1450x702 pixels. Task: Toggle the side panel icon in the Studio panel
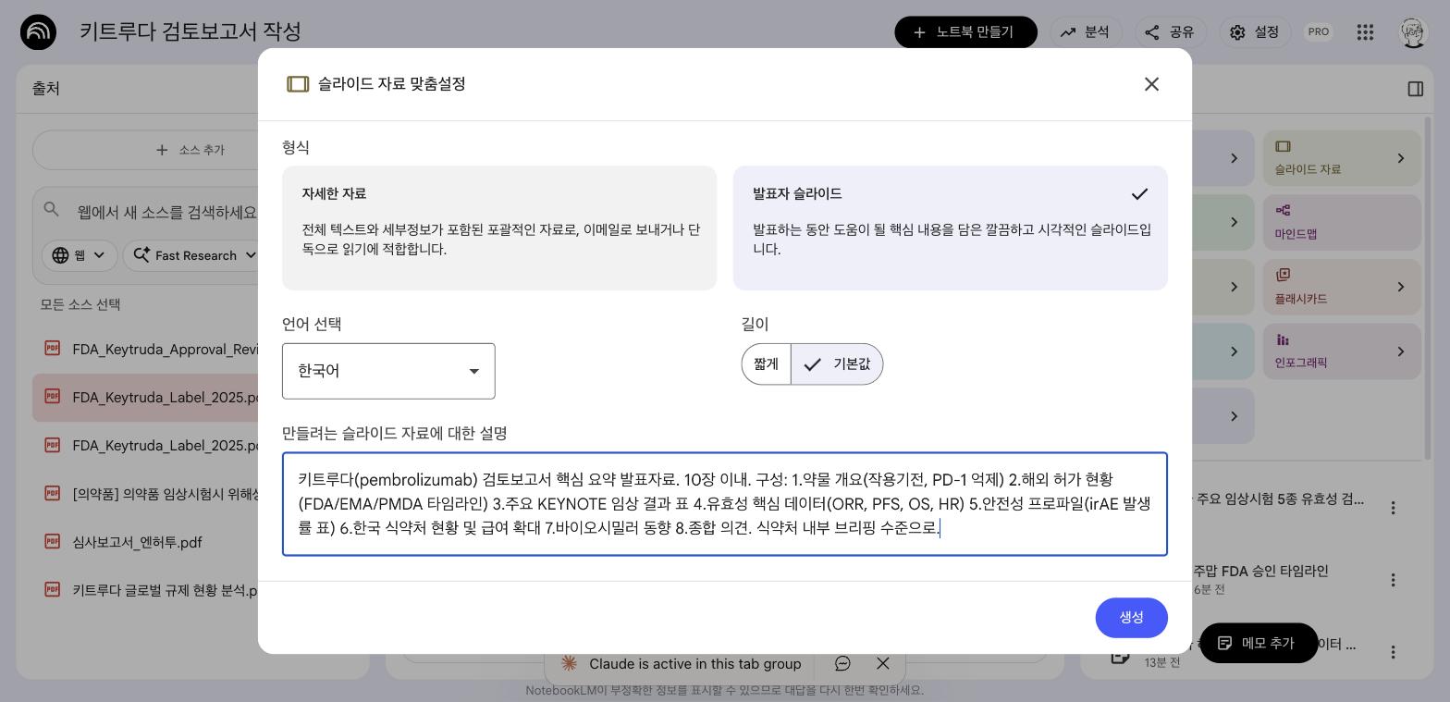point(1415,89)
